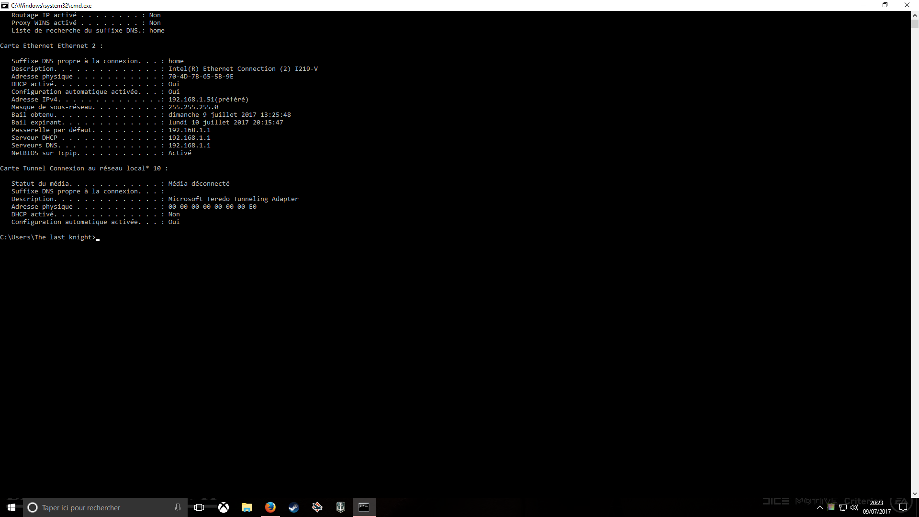Open the colorful grid tray icon
This screenshot has height=517, width=919.
pyautogui.click(x=831, y=507)
